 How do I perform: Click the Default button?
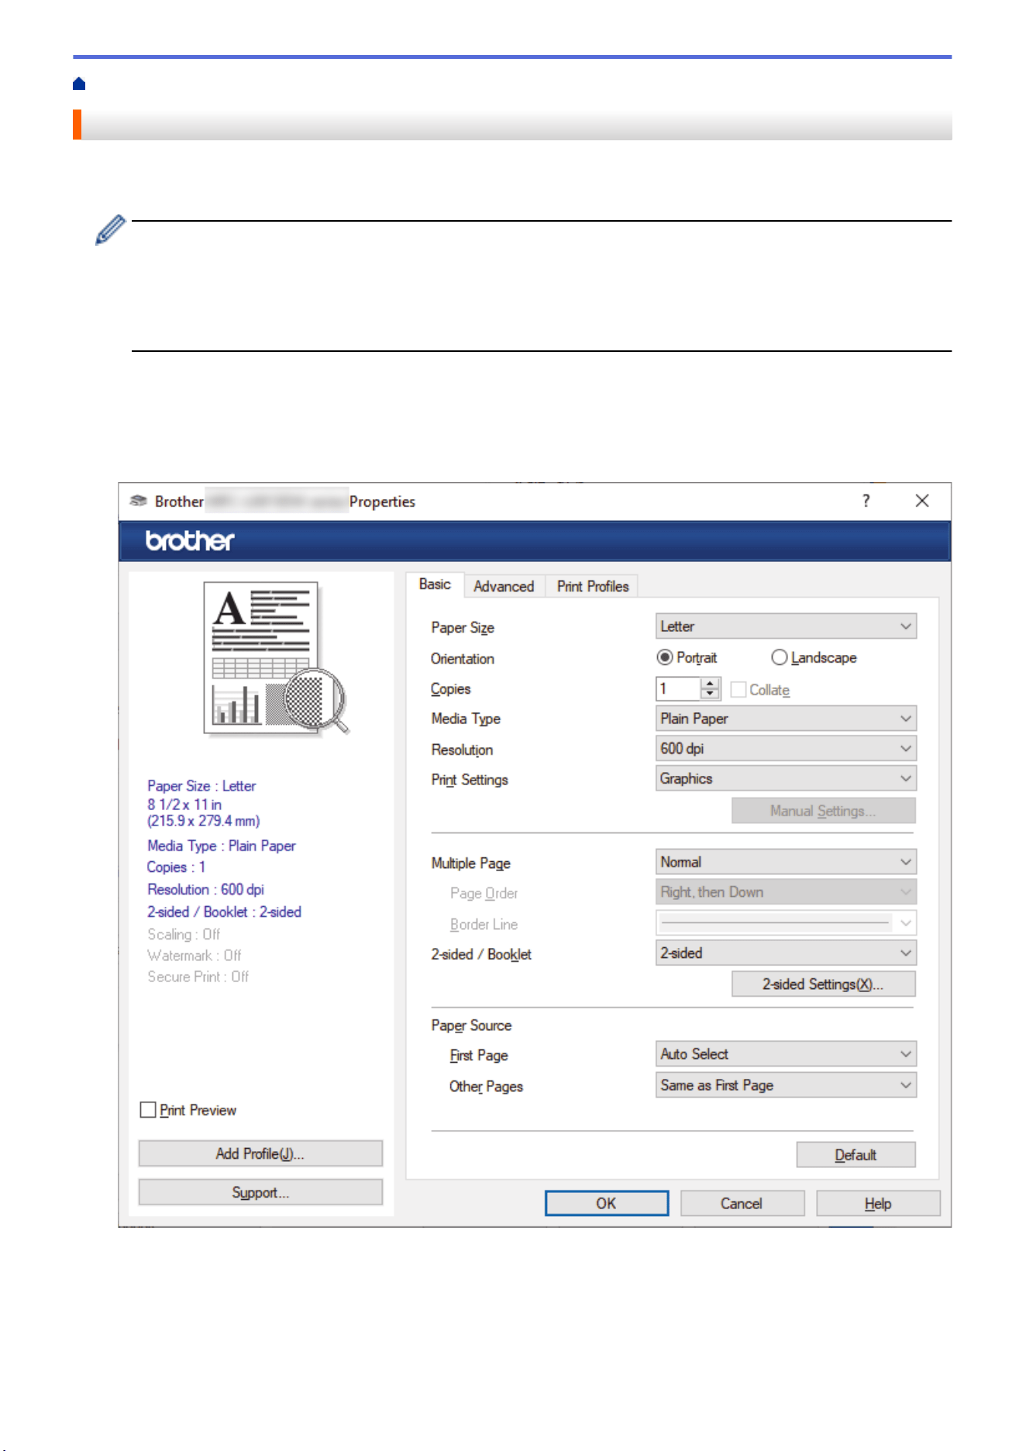[856, 1155]
